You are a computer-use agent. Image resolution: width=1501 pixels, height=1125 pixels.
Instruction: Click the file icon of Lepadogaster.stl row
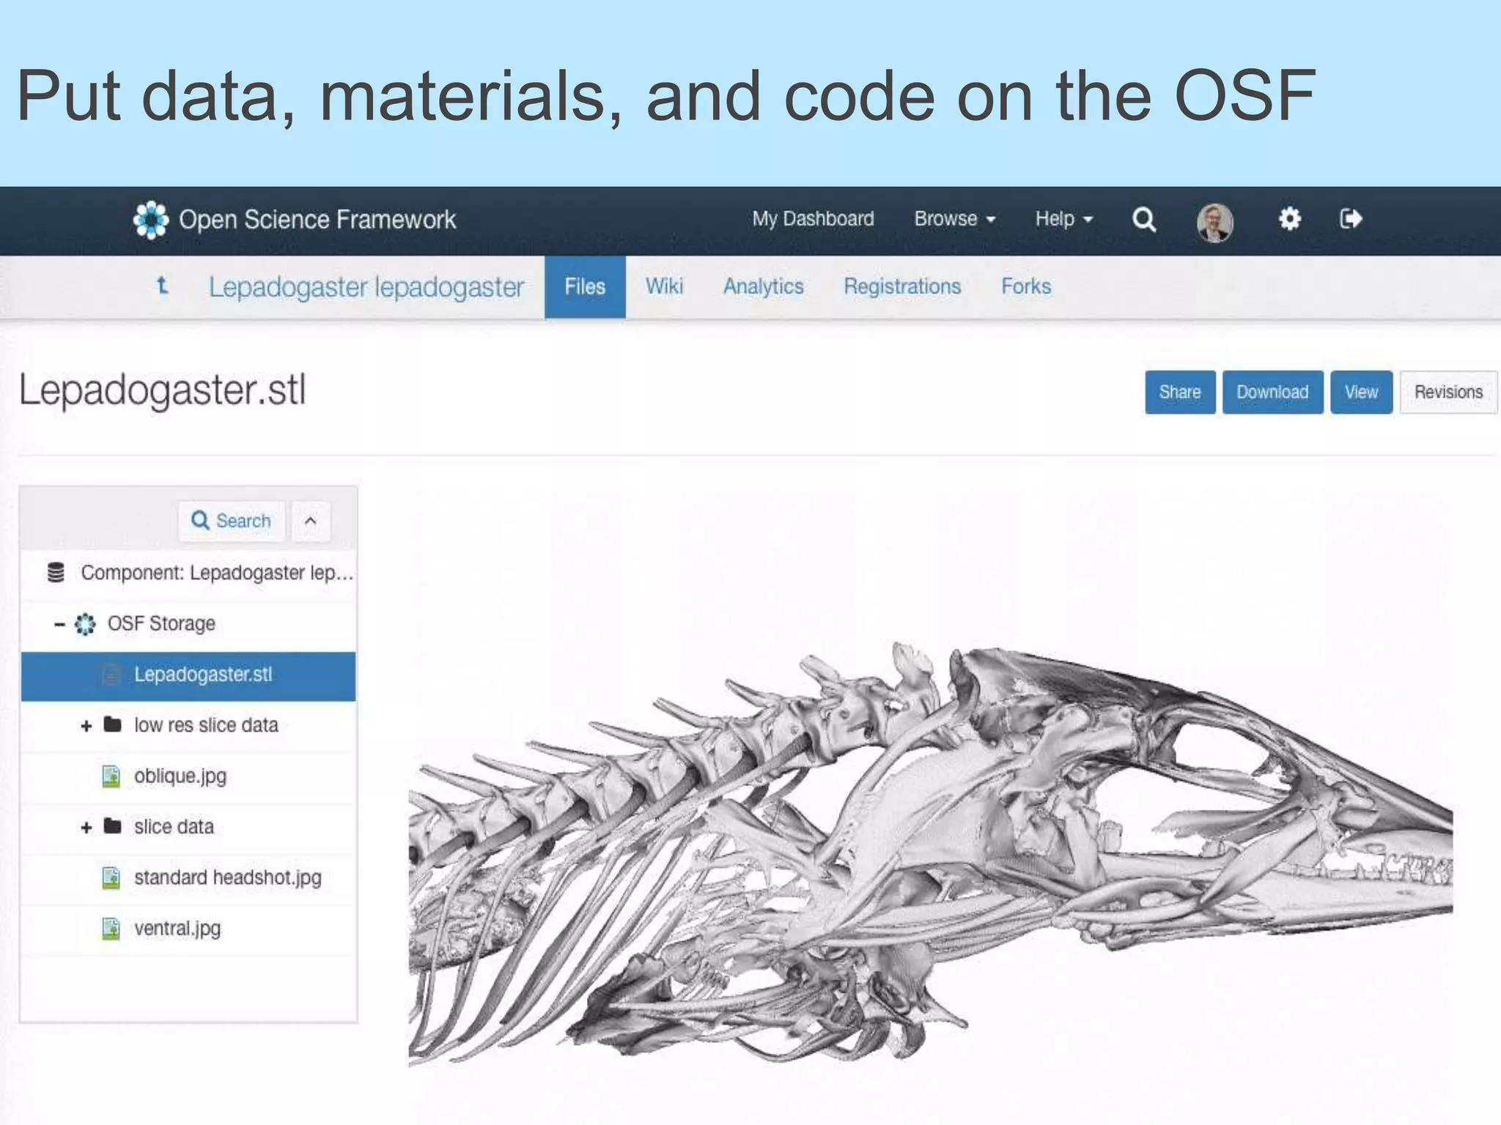pos(111,675)
